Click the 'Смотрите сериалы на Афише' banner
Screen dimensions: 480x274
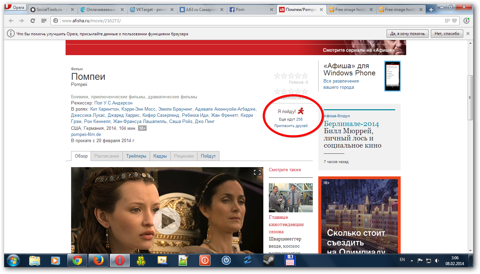click(236, 48)
